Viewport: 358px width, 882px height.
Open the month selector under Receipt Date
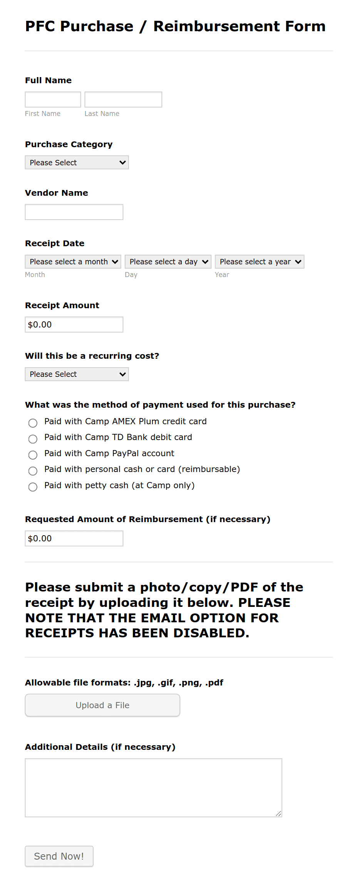(x=73, y=262)
